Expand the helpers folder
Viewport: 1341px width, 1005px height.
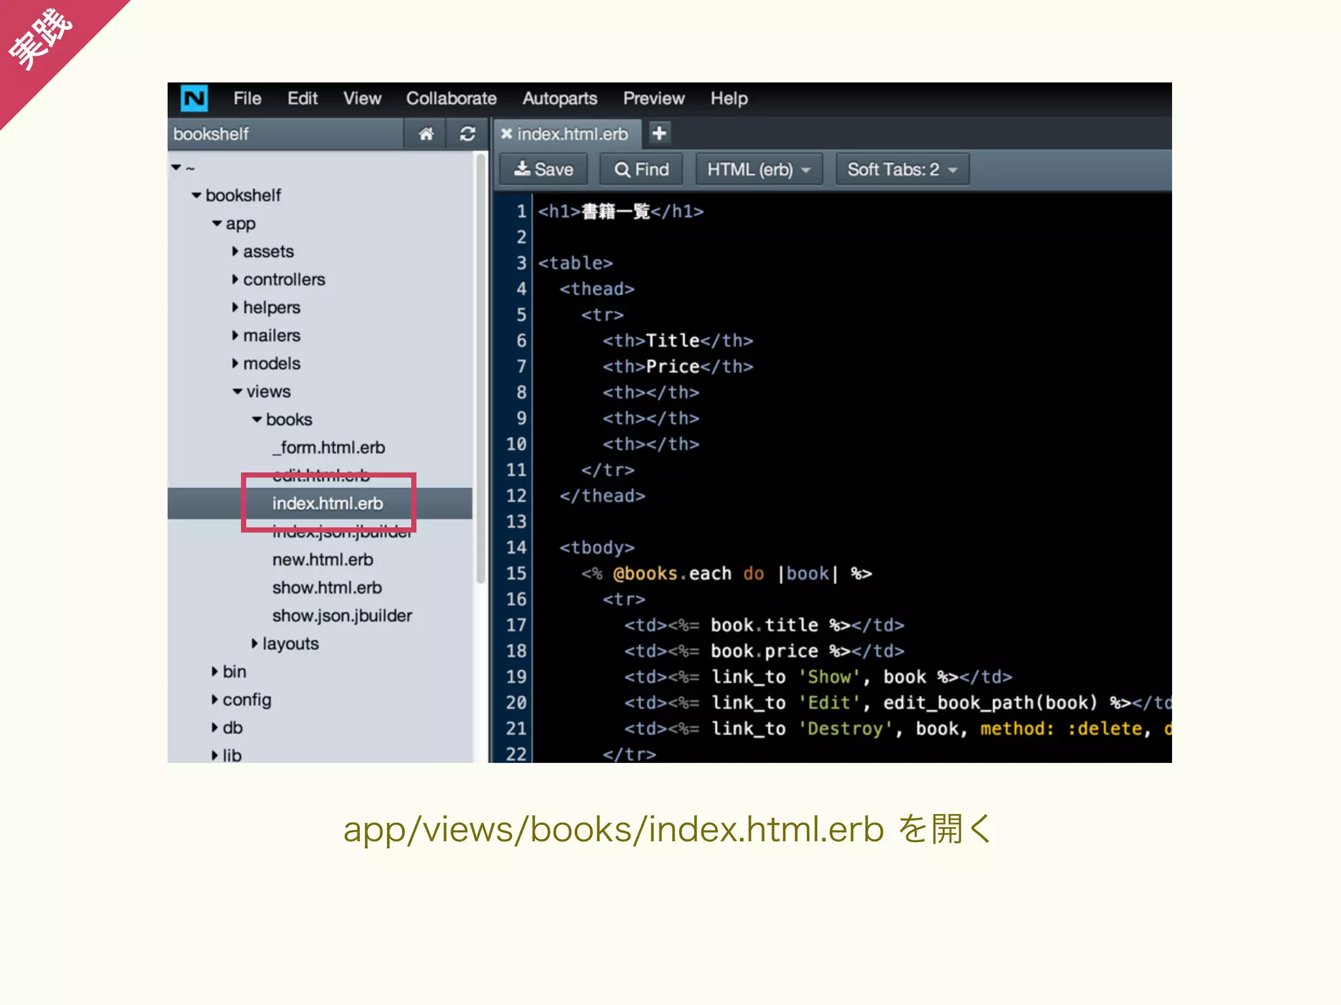click(235, 308)
